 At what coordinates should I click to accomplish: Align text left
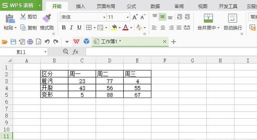[154, 28]
